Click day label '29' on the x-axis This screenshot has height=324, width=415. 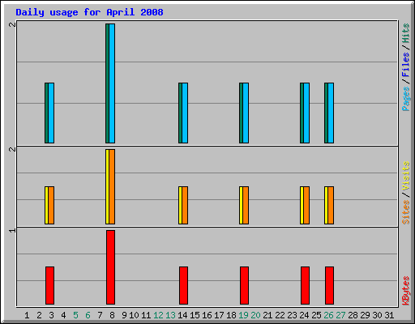(365, 315)
